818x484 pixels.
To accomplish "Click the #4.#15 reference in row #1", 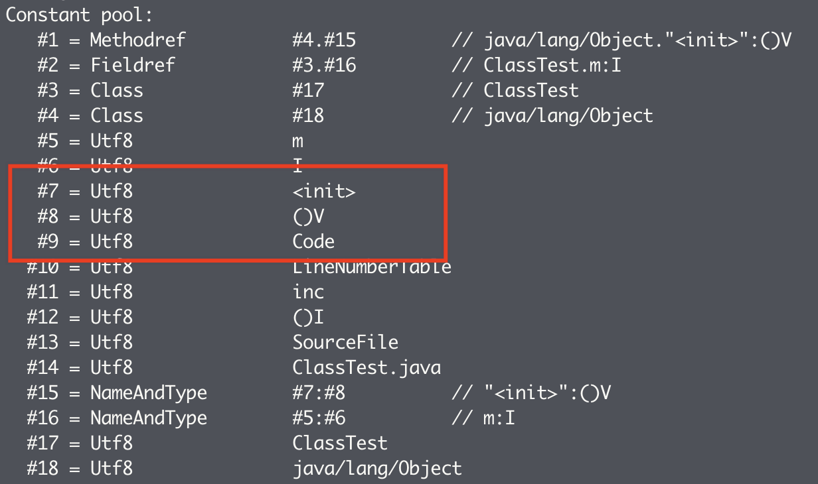I will [324, 40].
